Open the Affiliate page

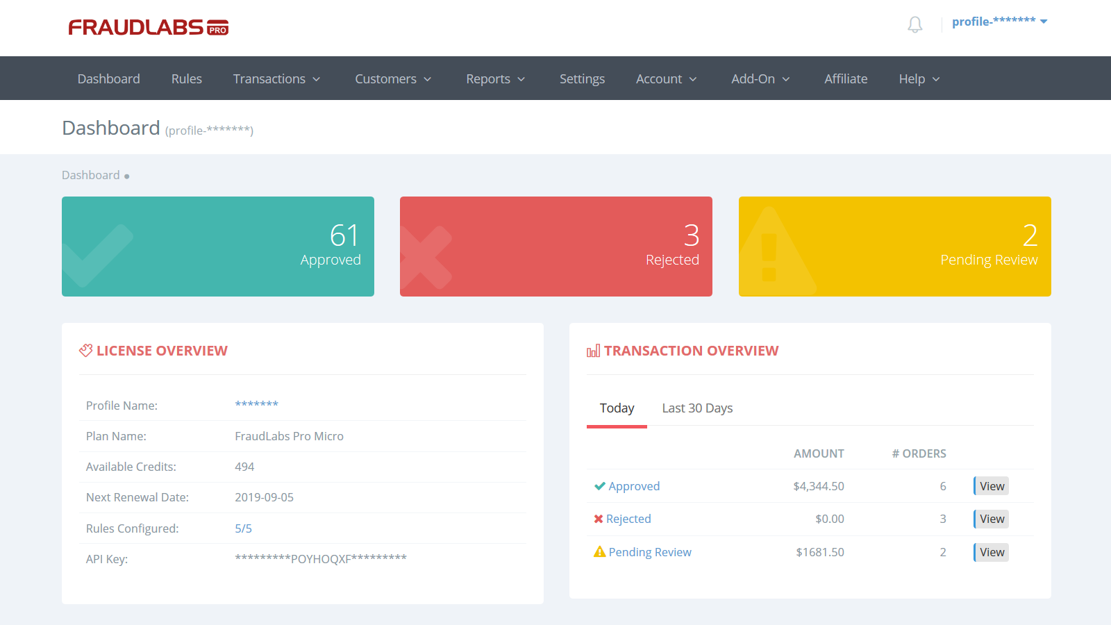point(846,78)
